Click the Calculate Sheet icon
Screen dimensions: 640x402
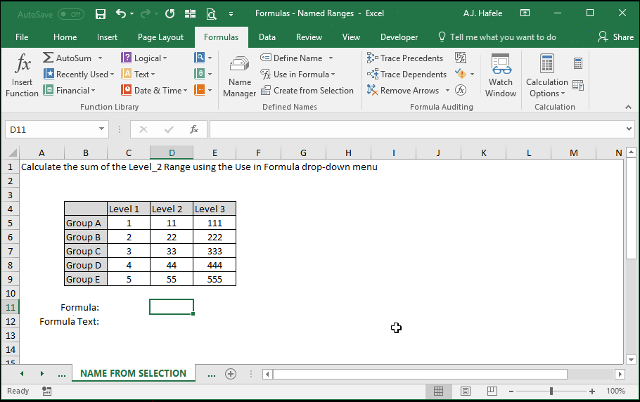[x=578, y=85]
